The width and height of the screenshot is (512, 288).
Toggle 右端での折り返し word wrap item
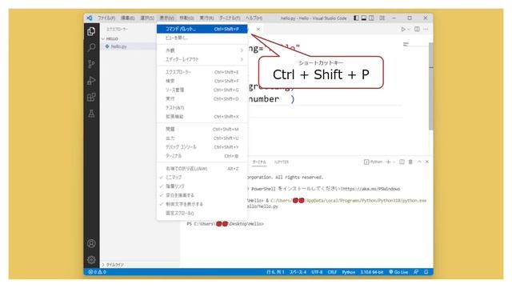(x=202, y=169)
